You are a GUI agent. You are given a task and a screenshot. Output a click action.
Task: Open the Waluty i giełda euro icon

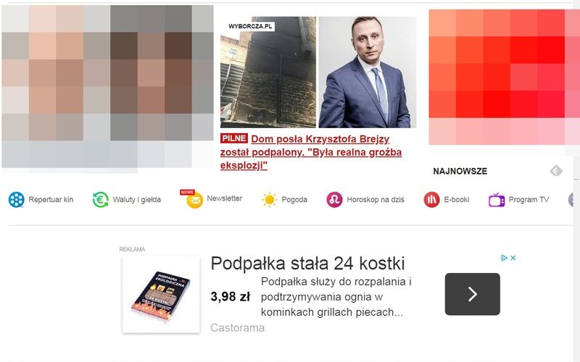[x=101, y=200]
